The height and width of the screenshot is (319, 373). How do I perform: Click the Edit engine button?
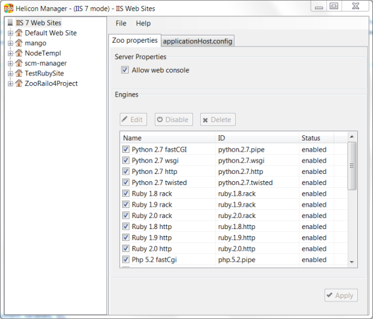pyautogui.click(x=133, y=119)
